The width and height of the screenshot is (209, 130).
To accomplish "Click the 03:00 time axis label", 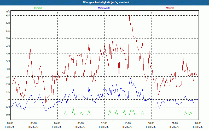I will (34, 123).
